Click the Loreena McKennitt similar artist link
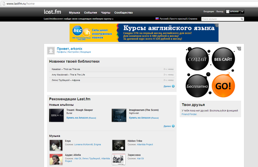 [83, 145]
